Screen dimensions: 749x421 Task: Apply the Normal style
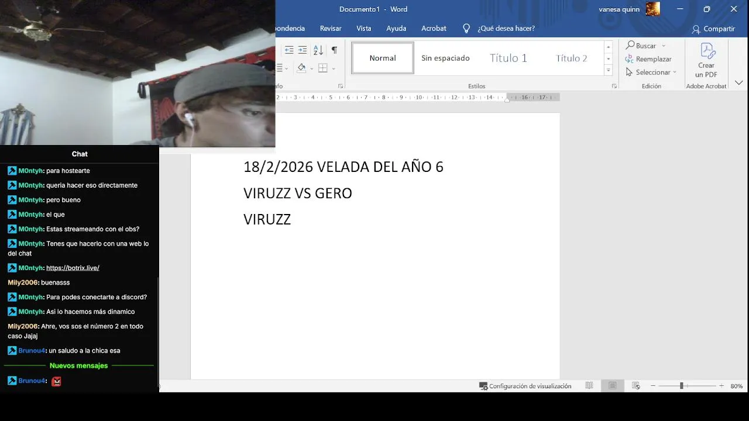[383, 58]
